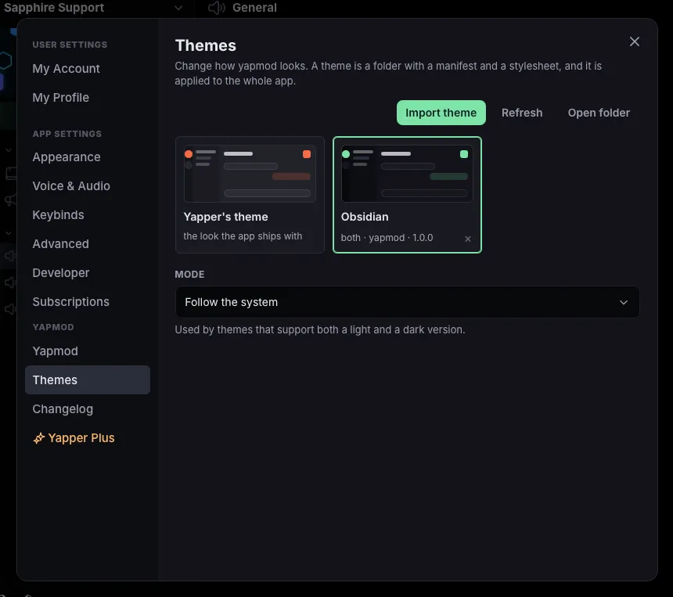The width and height of the screenshot is (673, 597).
Task: Open the themes folder
Action: (x=599, y=113)
